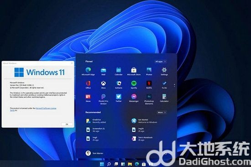251x167 pixels.
Task: Expand More recommended items
Action: point(162,112)
